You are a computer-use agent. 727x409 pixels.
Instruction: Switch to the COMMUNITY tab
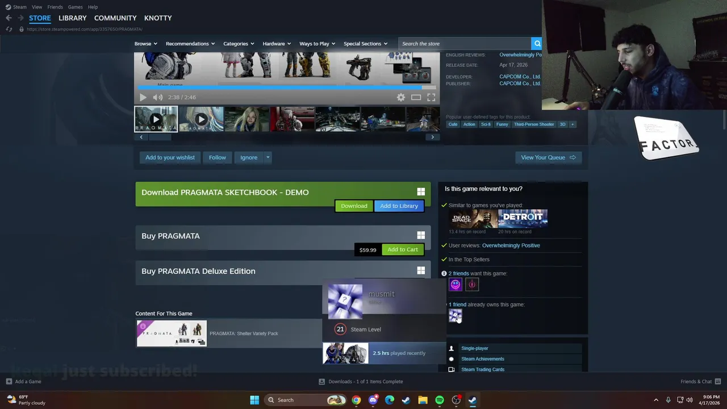(115, 18)
